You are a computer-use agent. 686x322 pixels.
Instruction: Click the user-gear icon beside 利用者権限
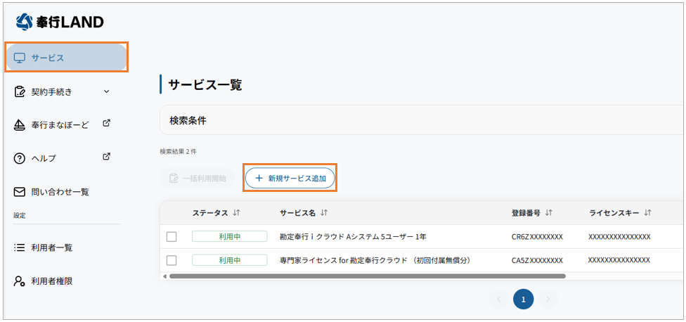tap(20, 282)
